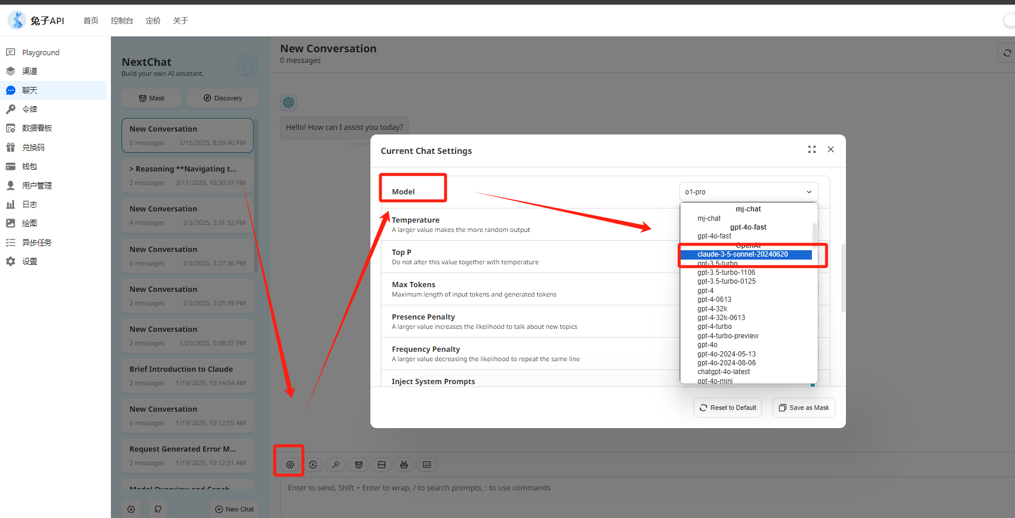Click into the message input box

(x=587, y=496)
